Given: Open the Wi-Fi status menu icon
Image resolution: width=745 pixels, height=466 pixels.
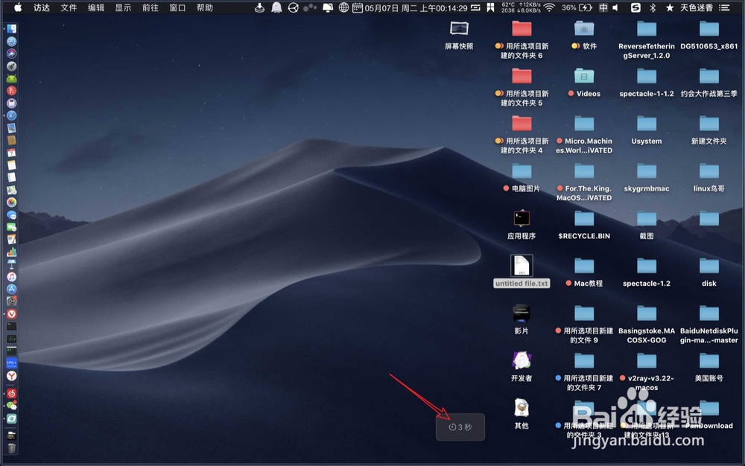Looking at the screenshot, I should (x=550, y=7).
